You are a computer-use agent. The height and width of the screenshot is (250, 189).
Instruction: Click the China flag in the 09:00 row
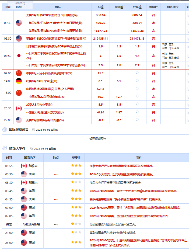19,73
